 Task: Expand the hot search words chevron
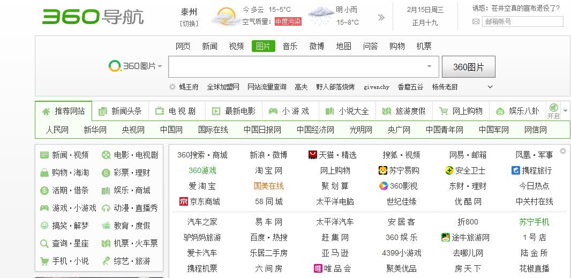pyautogui.click(x=490, y=87)
